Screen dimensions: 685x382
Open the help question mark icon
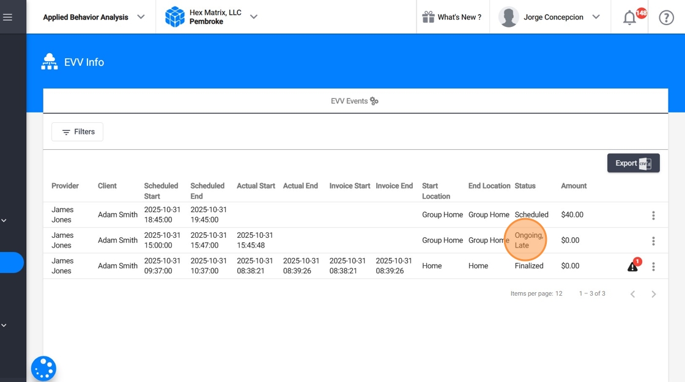(x=666, y=18)
